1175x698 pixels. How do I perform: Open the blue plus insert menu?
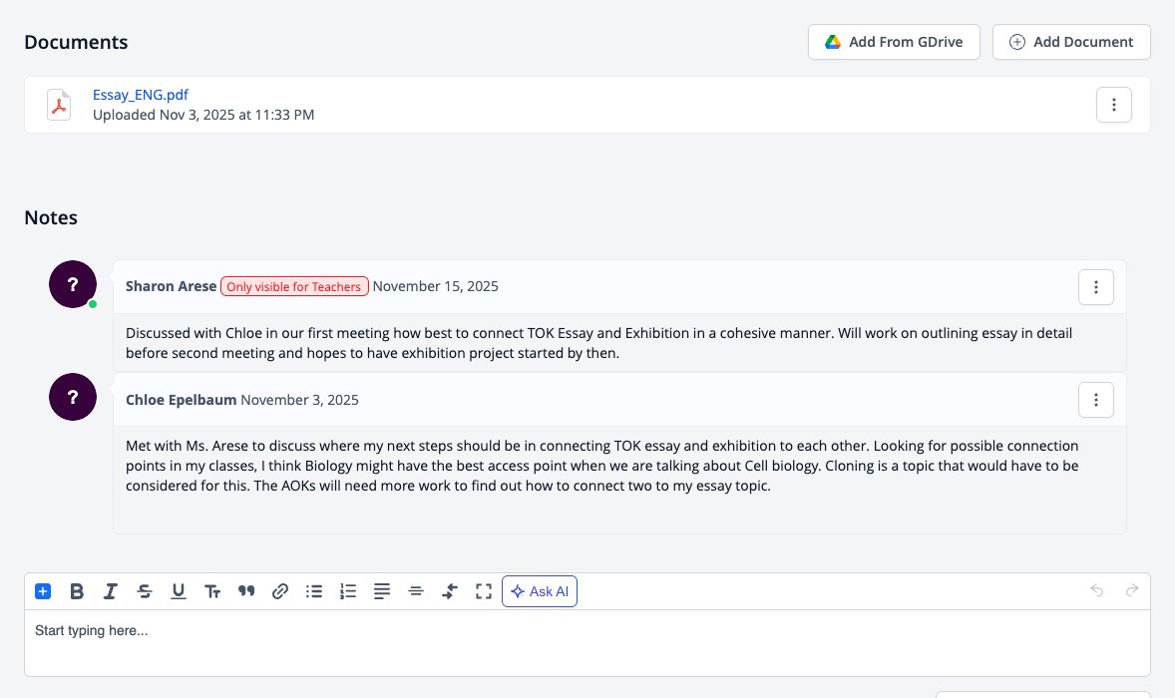point(43,591)
